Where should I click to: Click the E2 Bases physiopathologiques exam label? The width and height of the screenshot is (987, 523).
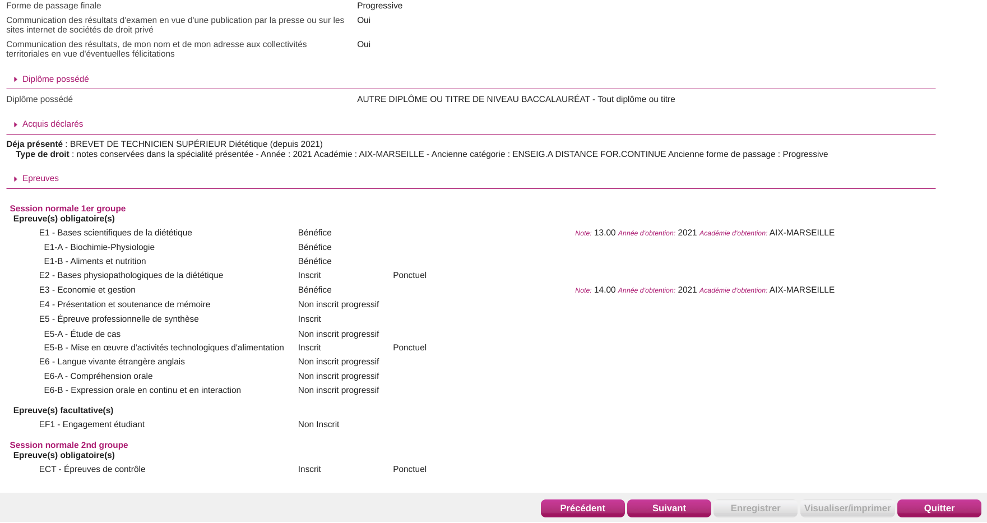[131, 275]
